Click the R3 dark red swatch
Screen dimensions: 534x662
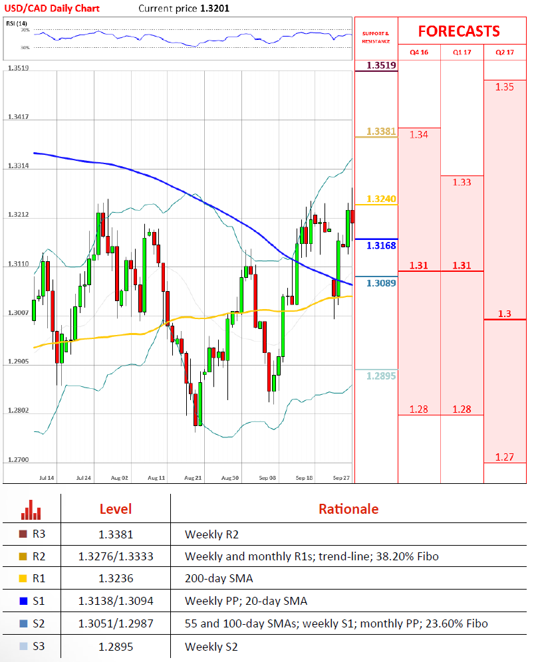pos(23,534)
